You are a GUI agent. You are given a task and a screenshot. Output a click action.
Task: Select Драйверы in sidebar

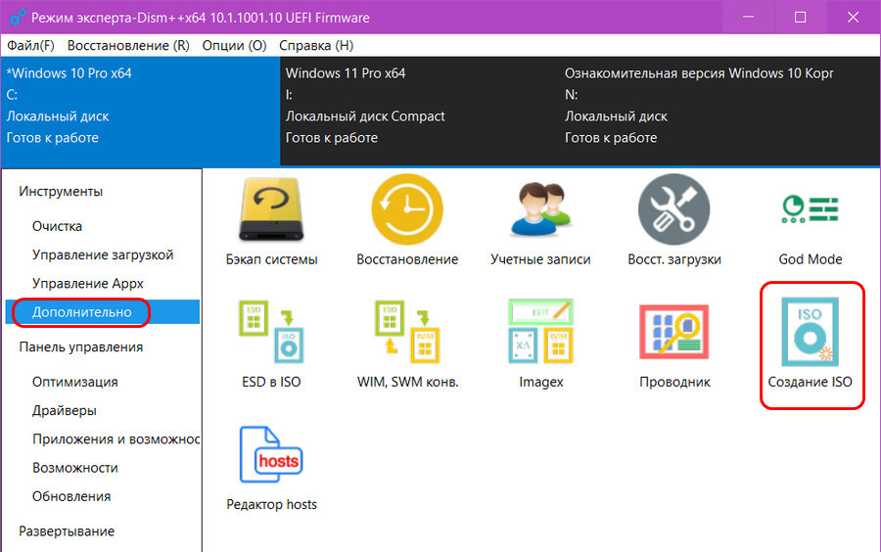64,410
